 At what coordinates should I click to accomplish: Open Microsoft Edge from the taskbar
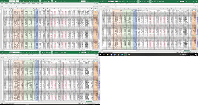tap(122, 55)
